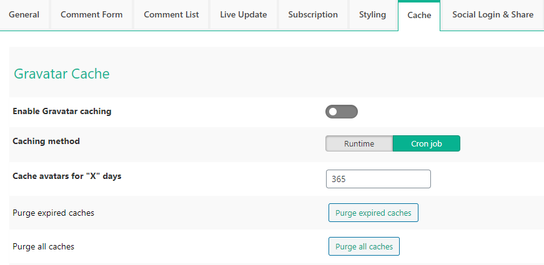Switch to the Comment Form tab
The image size is (544, 265).
92,14
